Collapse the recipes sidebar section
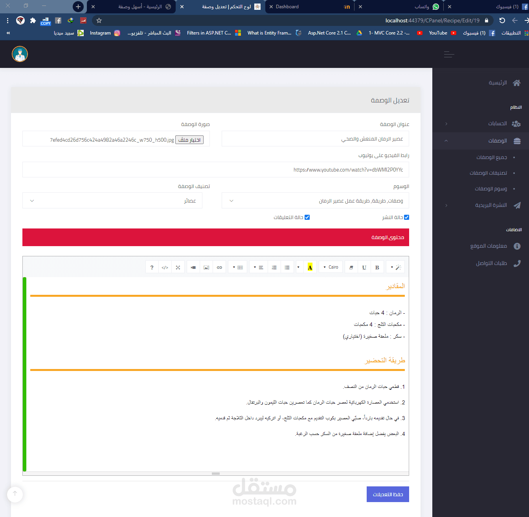 pos(480,141)
